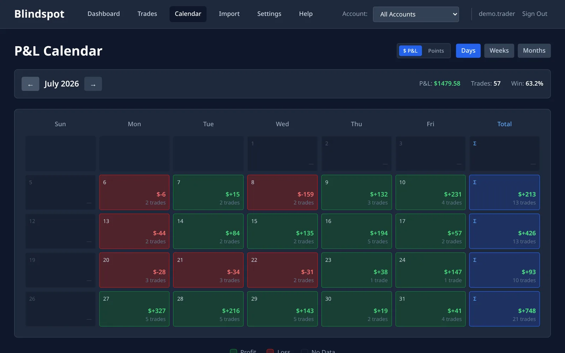Switch display to $ P&L mode
This screenshot has width=565, height=353.
click(410, 51)
